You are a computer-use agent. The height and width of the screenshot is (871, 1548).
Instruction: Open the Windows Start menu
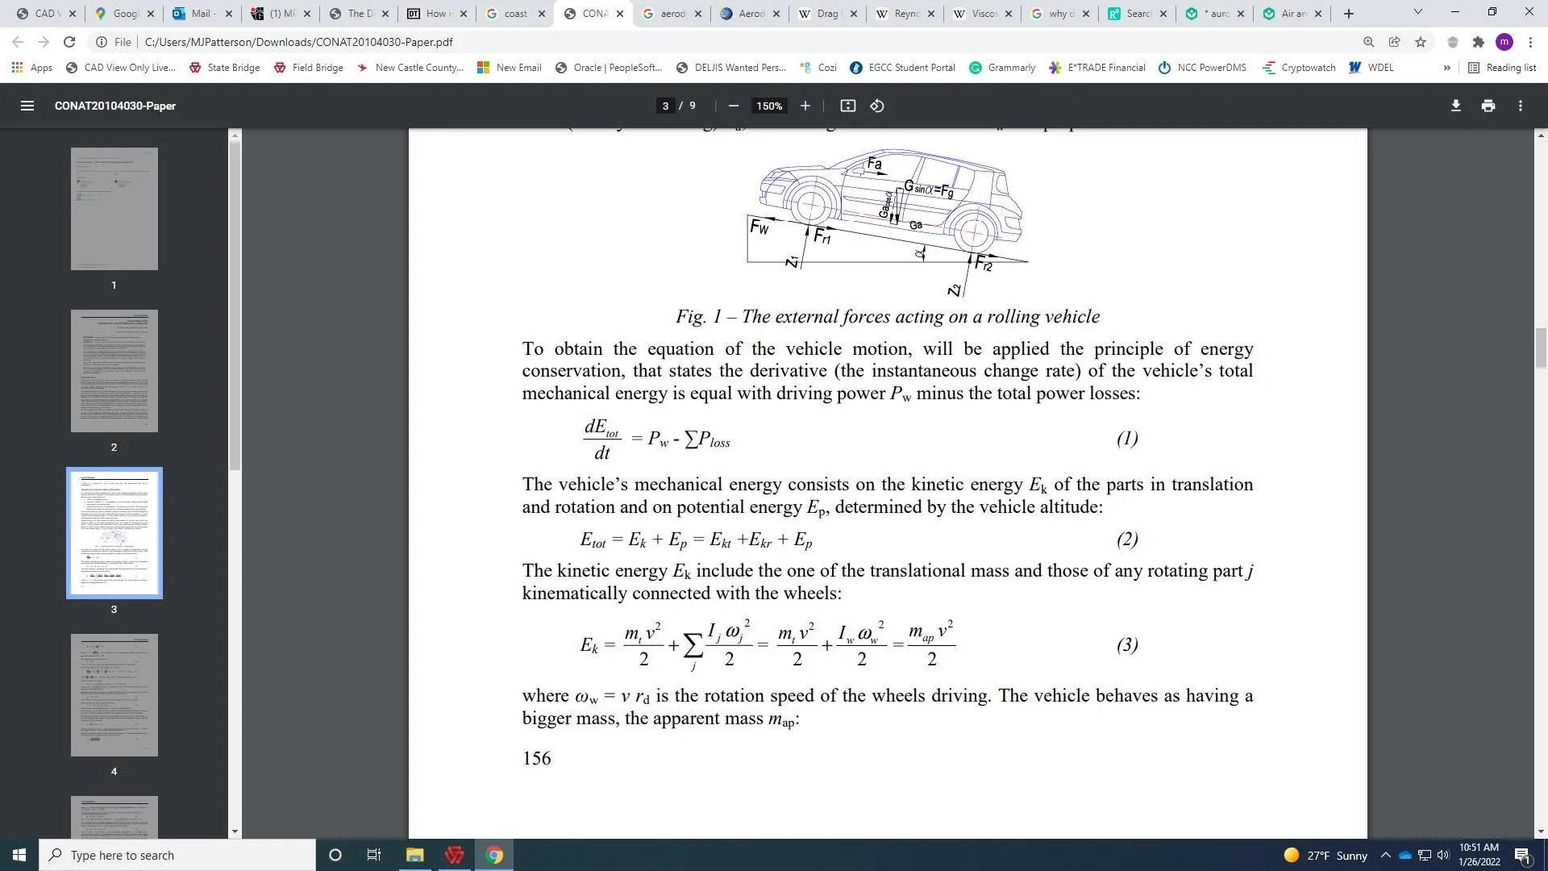point(19,855)
